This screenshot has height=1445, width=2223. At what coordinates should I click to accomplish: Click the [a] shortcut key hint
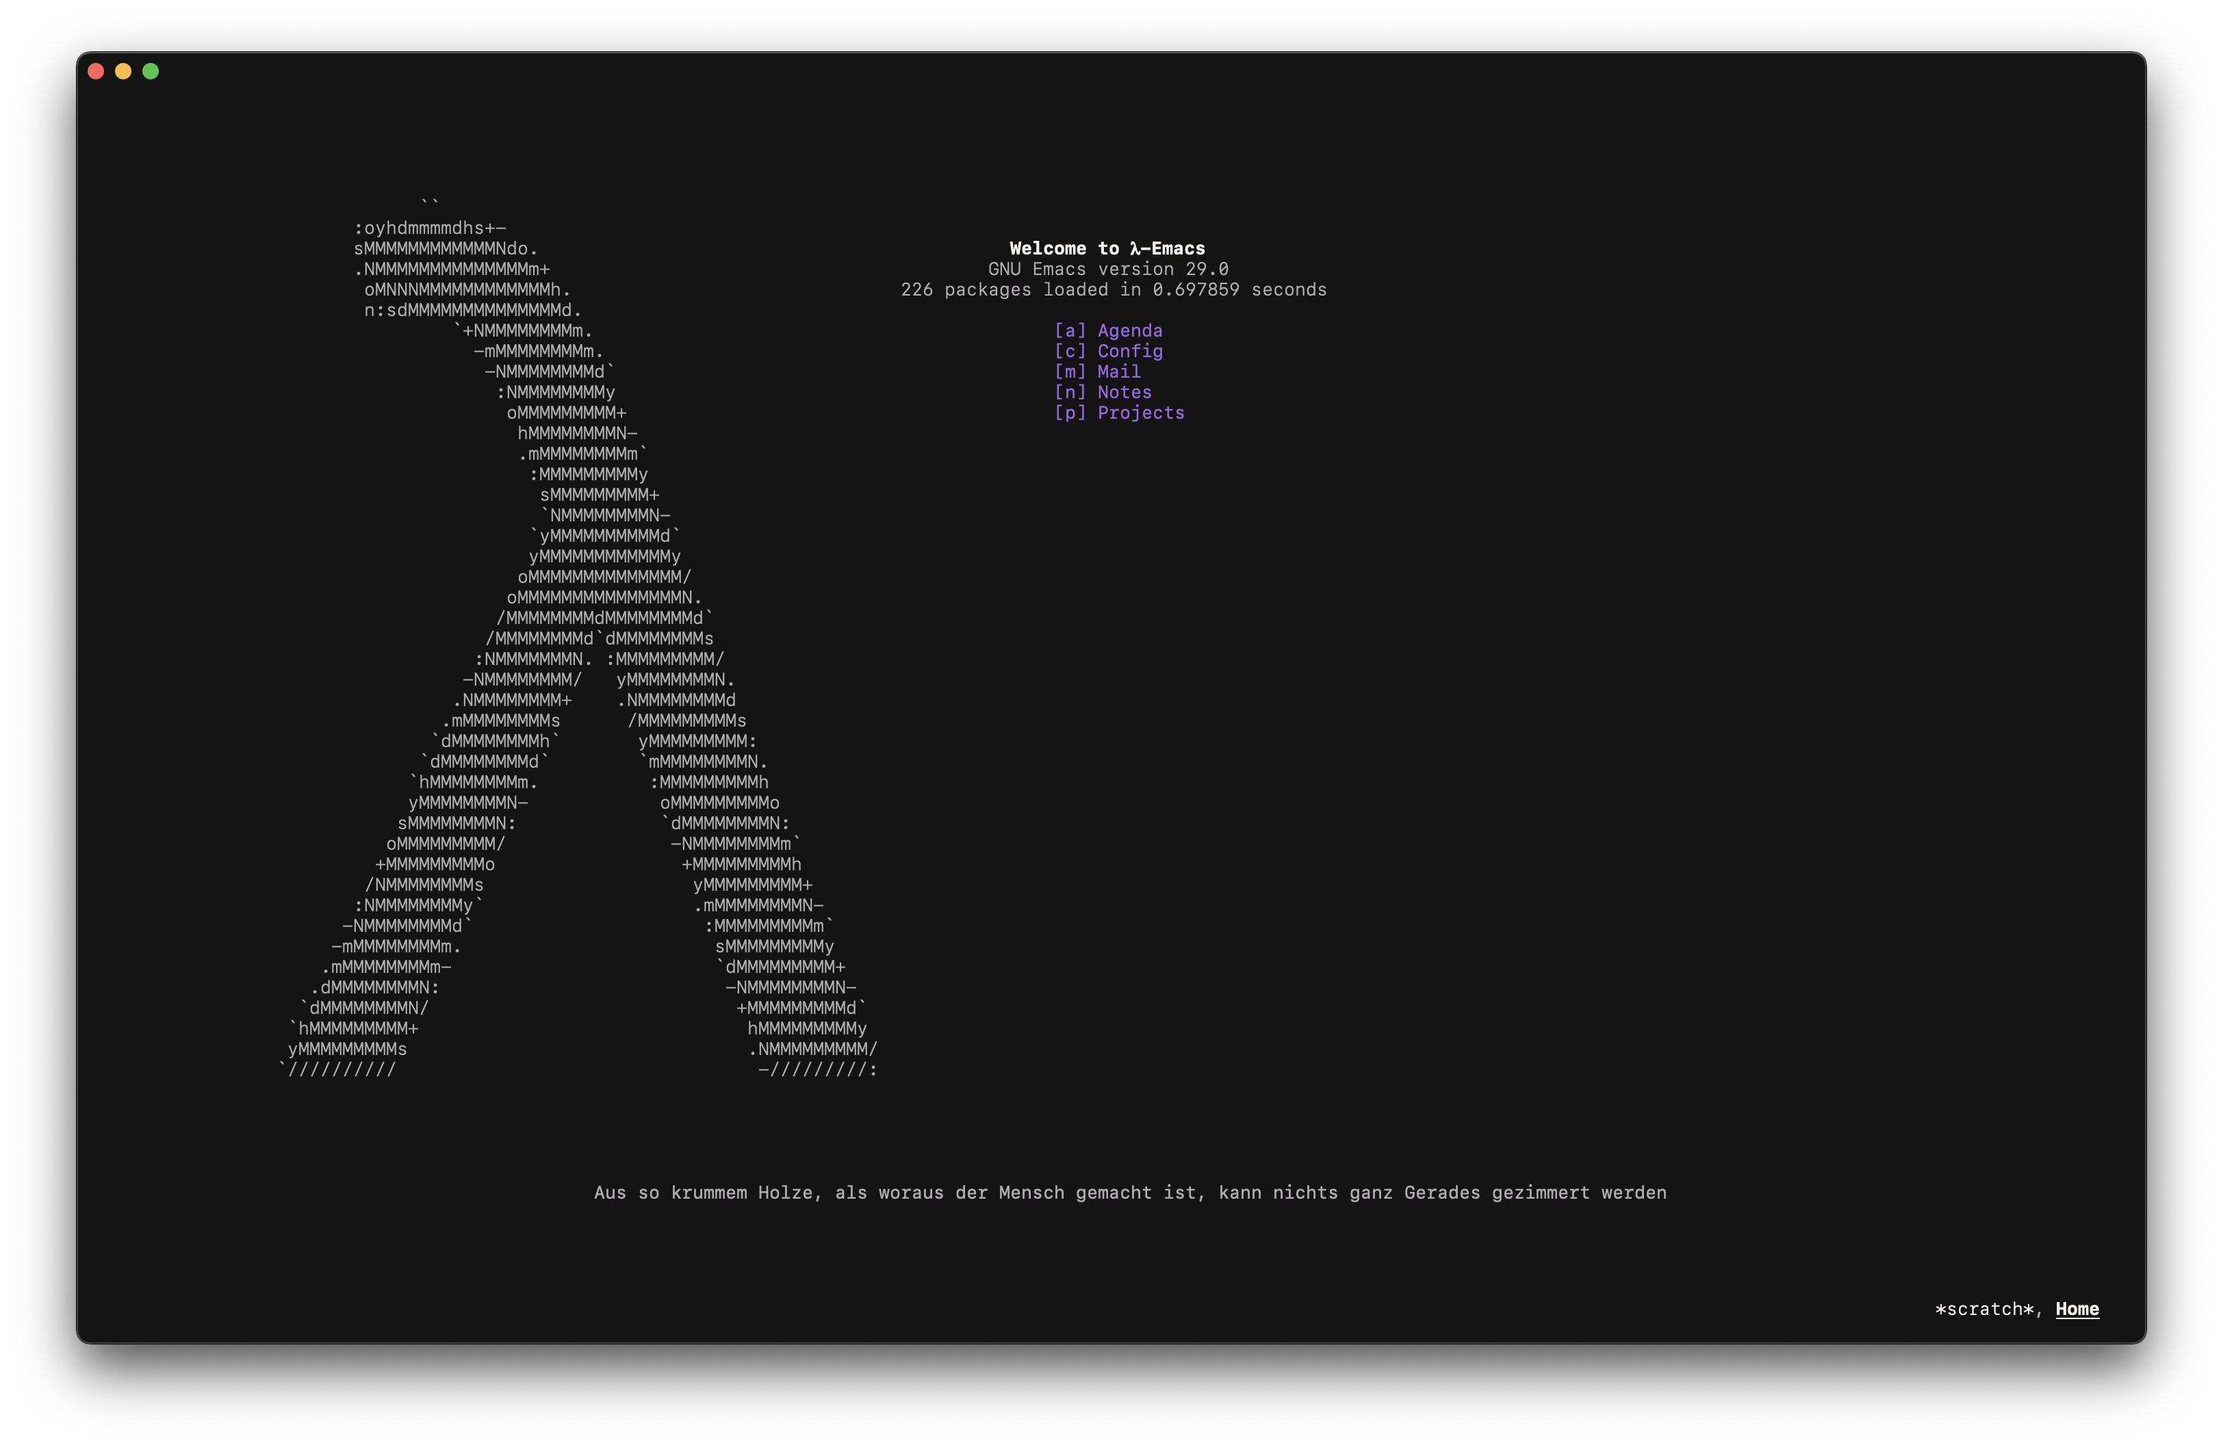click(x=1070, y=330)
